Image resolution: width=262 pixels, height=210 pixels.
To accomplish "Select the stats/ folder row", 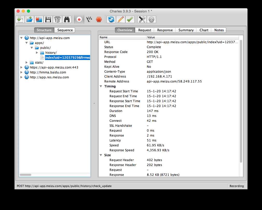I will tap(39, 62).
